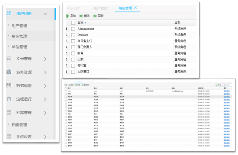Viewport: 238px width, 155px height.
Task: Expand the 业务资源 menu arrow
Action: tap(45, 72)
